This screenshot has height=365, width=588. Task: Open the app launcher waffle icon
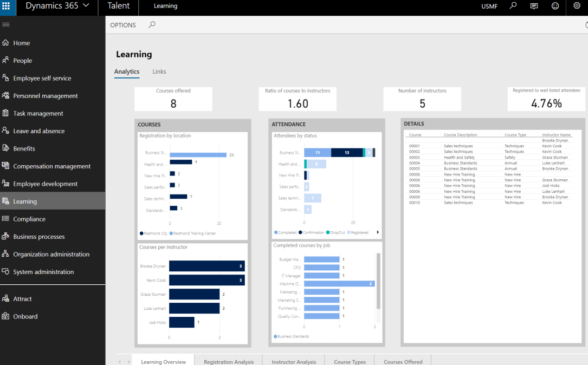click(x=7, y=6)
